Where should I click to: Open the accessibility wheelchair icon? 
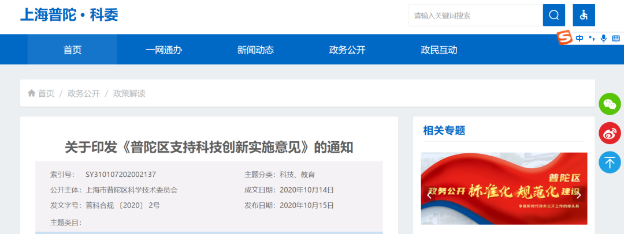[x=584, y=15]
